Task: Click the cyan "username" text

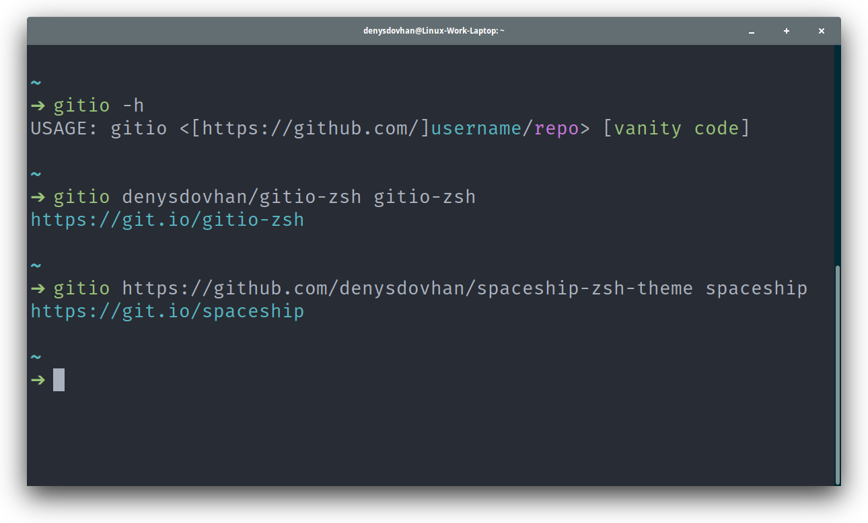Action: (x=476, y=128)
